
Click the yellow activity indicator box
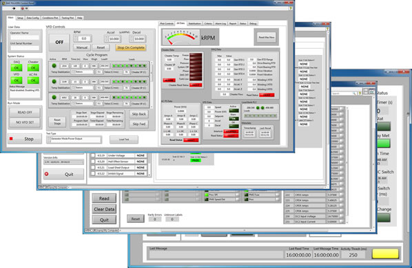click(x=385, y=254)
